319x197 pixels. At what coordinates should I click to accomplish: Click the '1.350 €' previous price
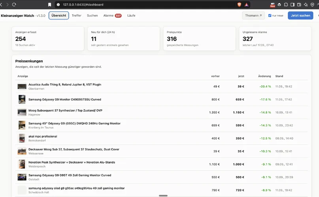(x=214, y=112)
